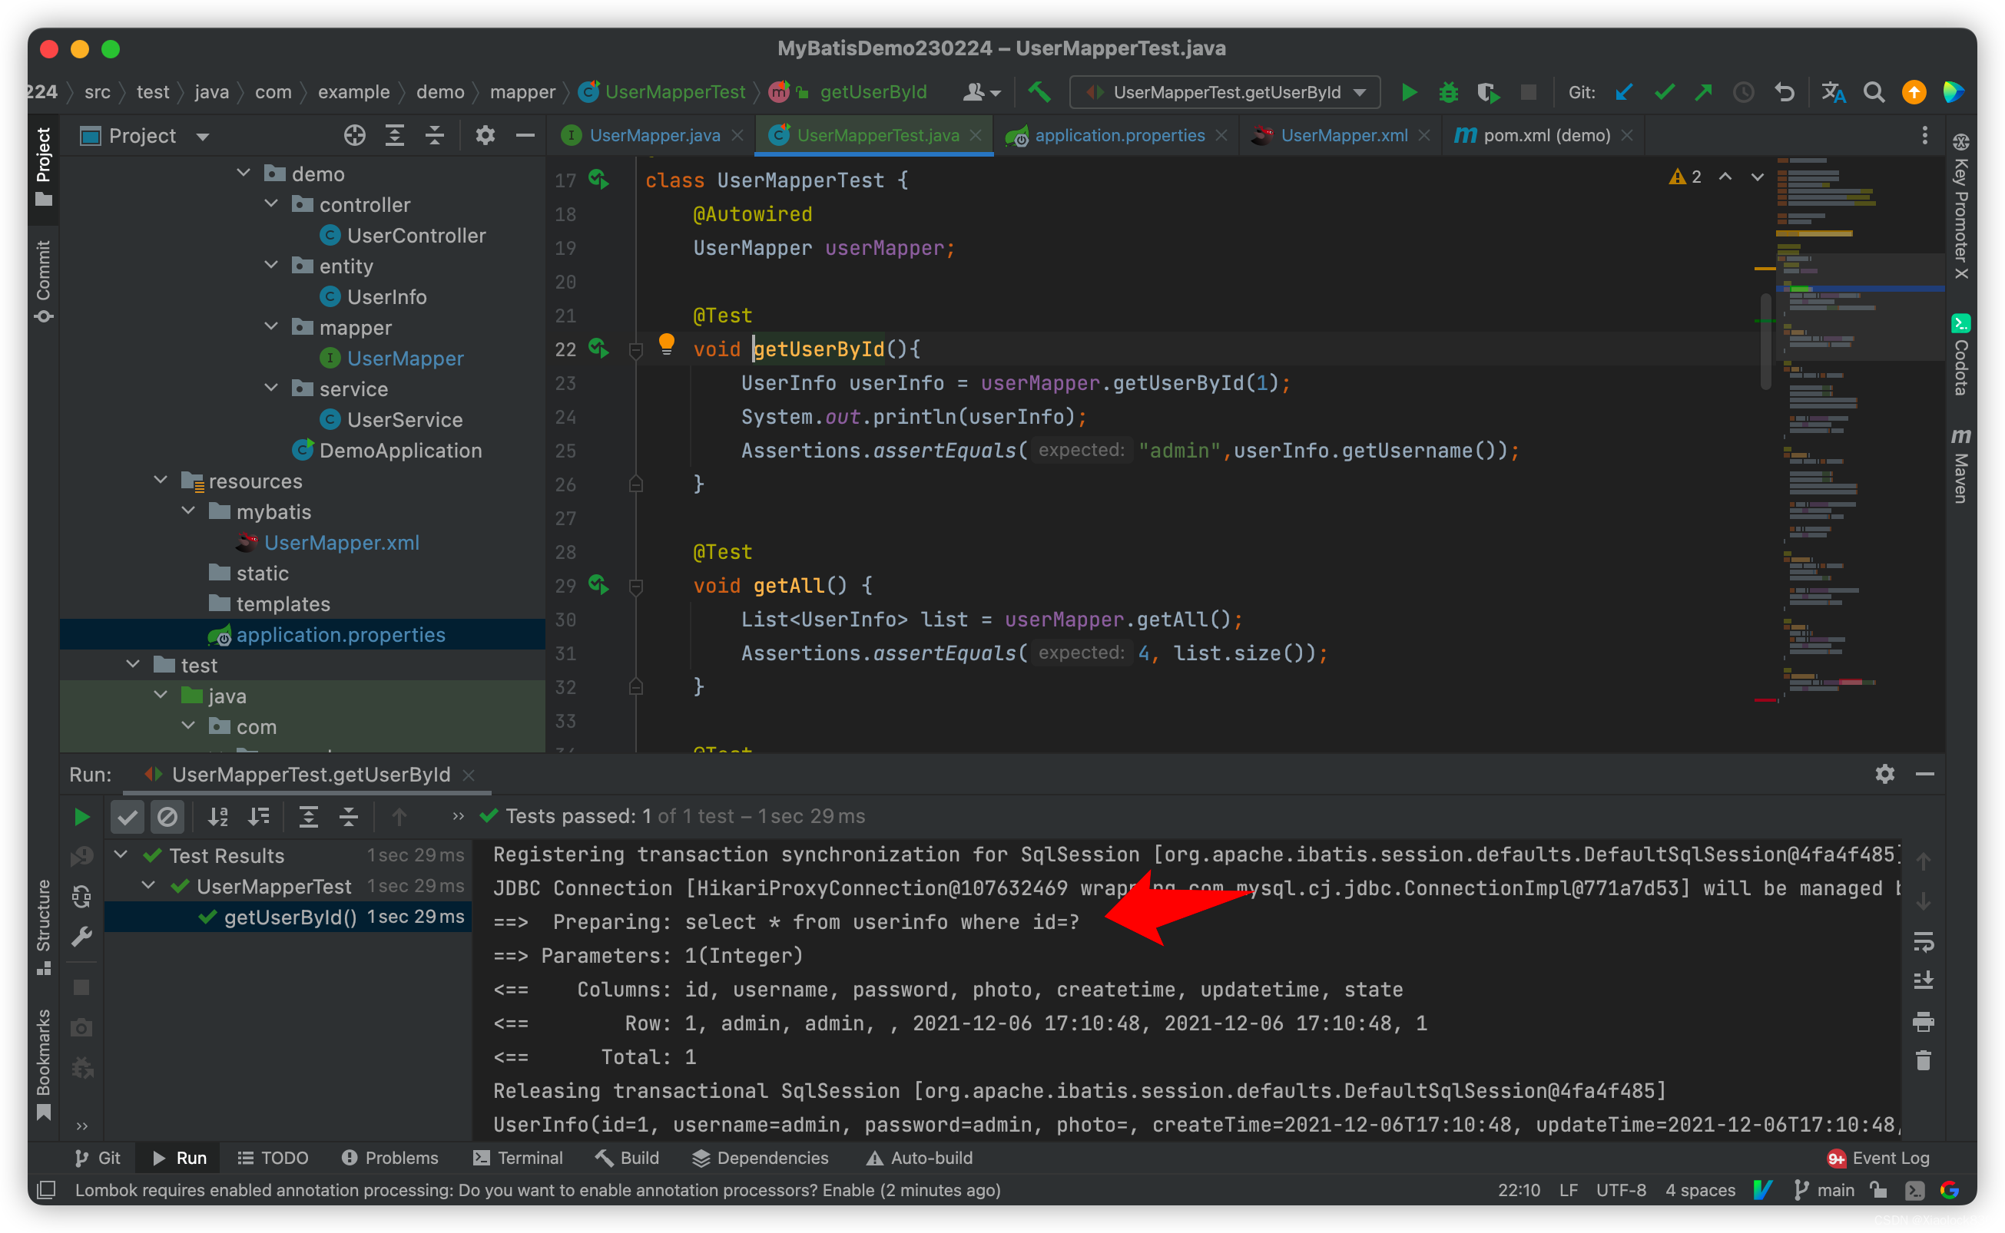Expand all in Project panel toolbar
Screen dimensions: 2005x1233
click(x=395, y=135)
